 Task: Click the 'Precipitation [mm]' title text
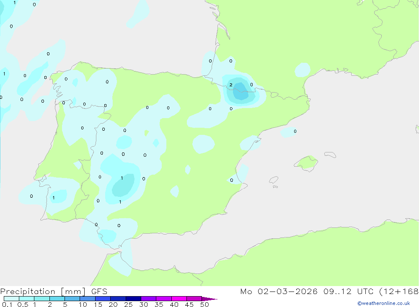tap(43, 292)
